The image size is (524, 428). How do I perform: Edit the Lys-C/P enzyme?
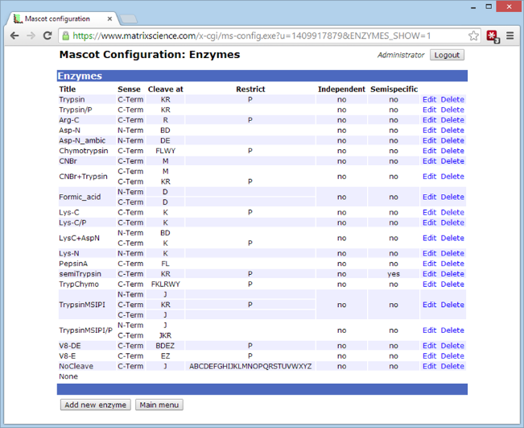pyautogui.click(x=429, y=223)
